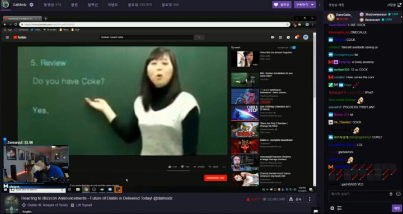The image size is (403, 214).
Task: Click the verified badge beside DatModz
Action: (31, 4)
